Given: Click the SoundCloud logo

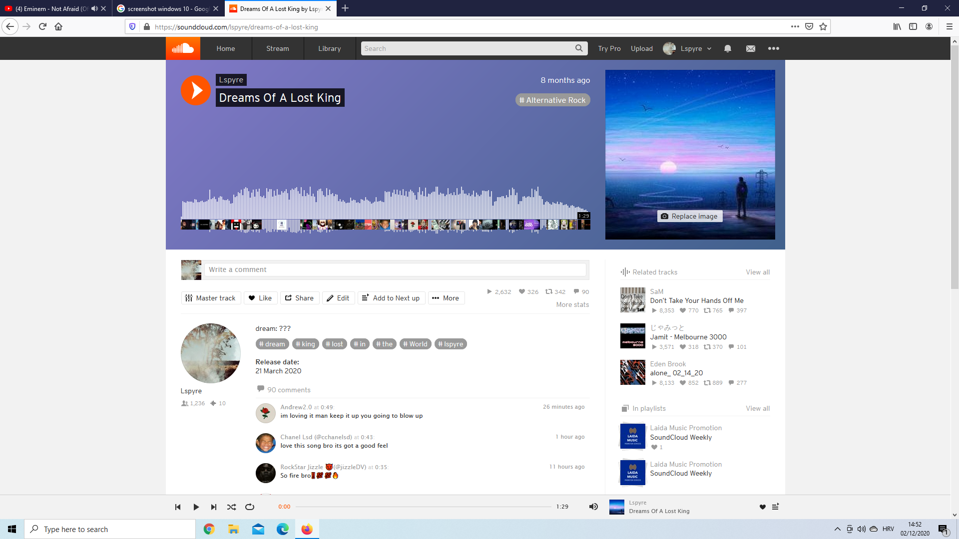Looking at the screenshot, I should [183, 48].
